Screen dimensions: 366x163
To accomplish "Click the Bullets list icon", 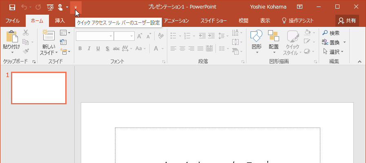I will (173, 36).
